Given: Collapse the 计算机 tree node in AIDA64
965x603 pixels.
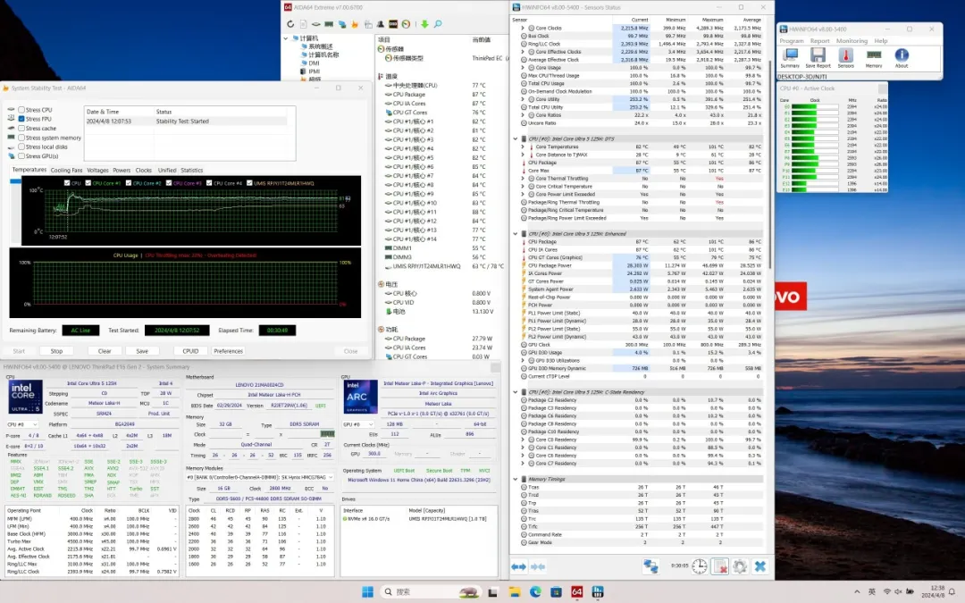Looking at the screenshot, I should point(286,38).
